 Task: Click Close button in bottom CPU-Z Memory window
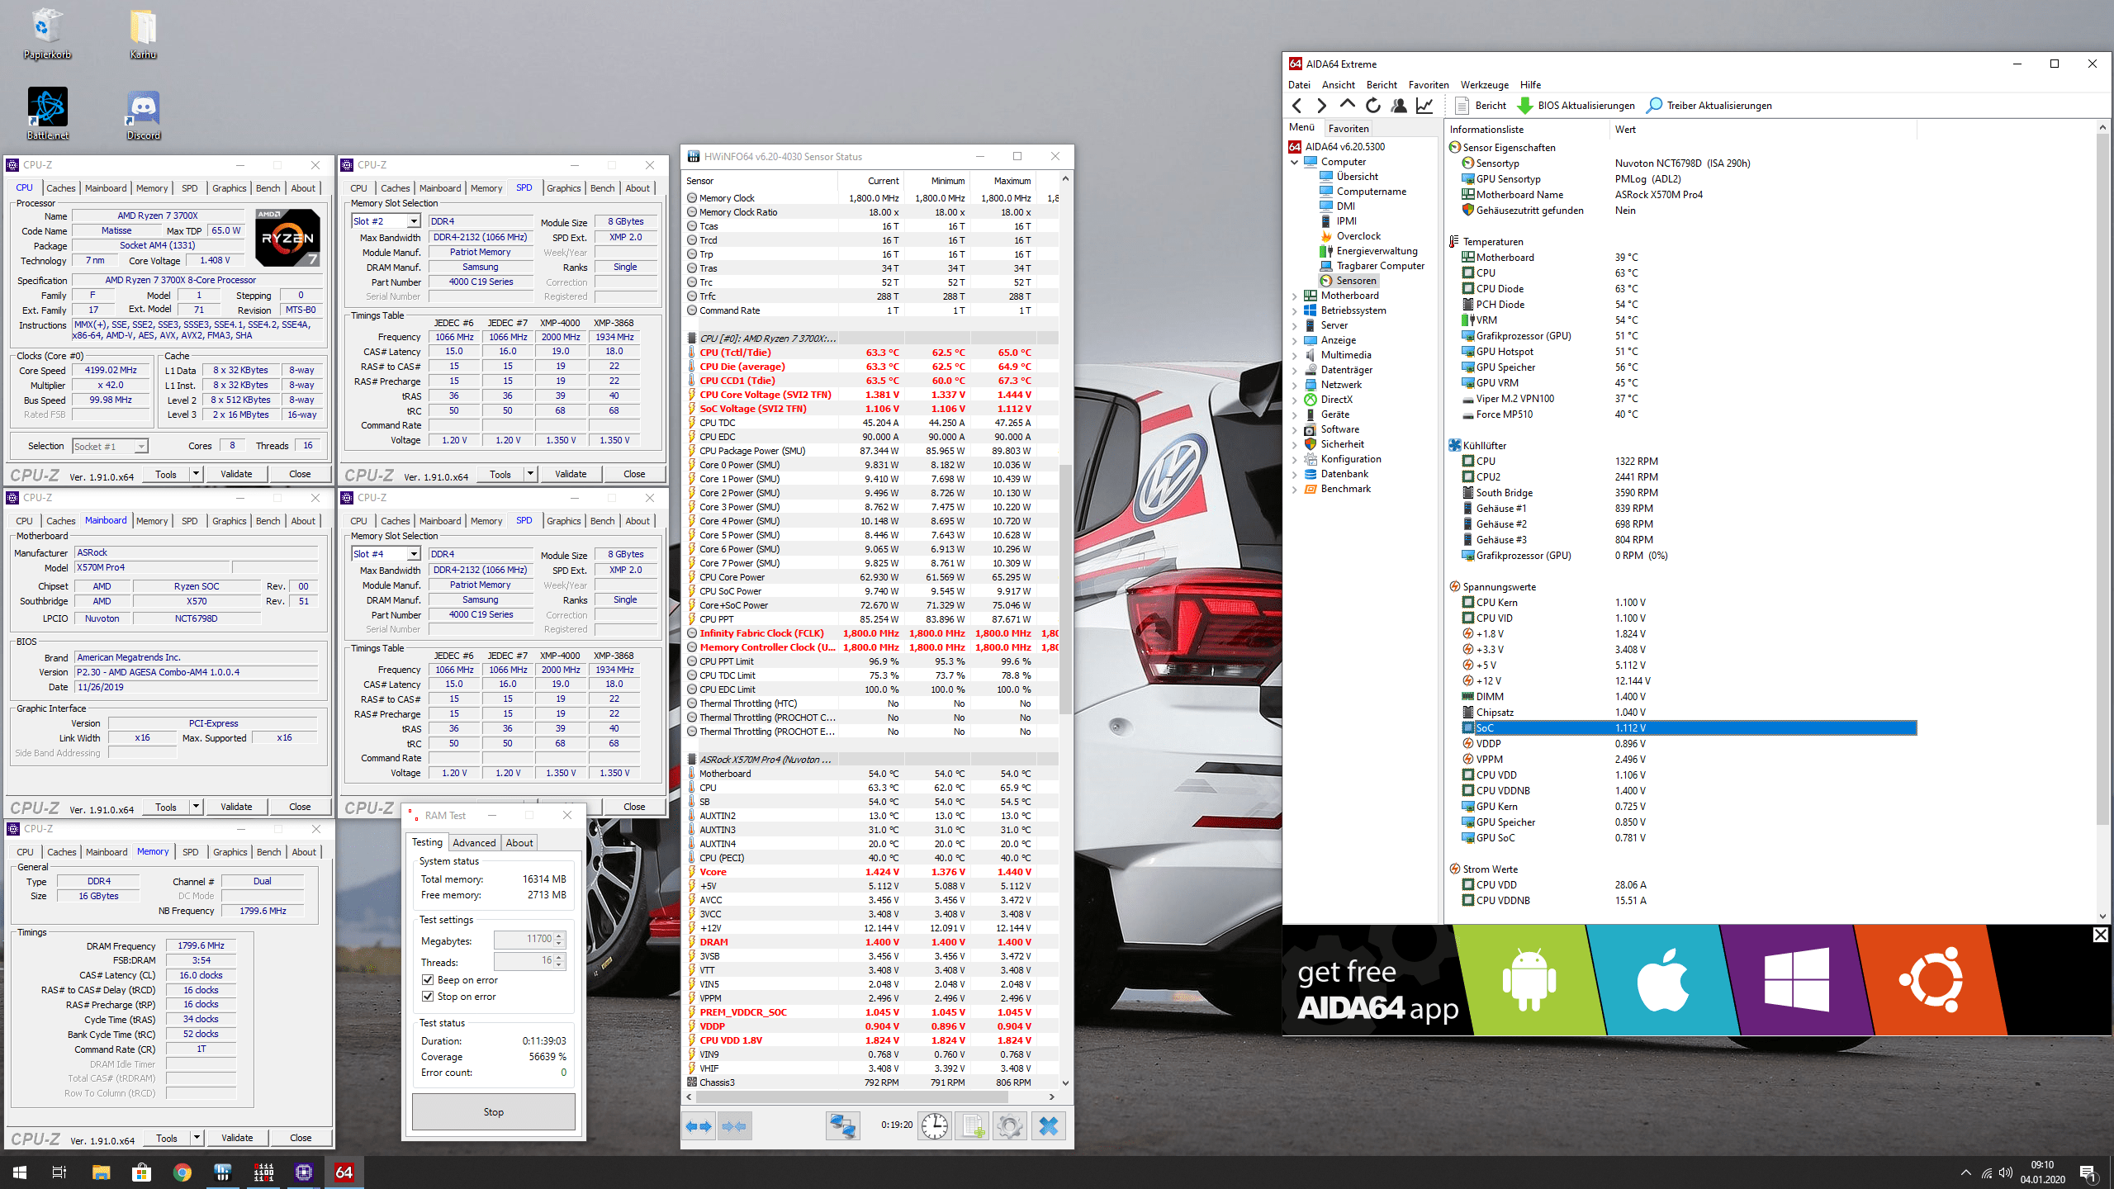[x=301, y=1138]
